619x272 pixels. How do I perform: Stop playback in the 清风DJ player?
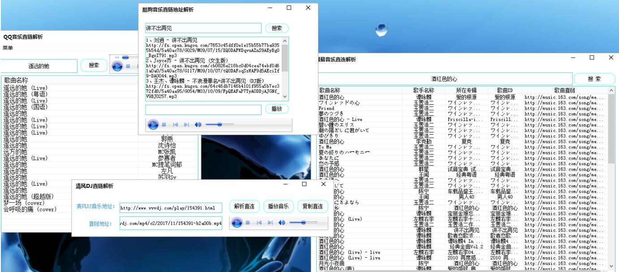click(x=248, y=222)
